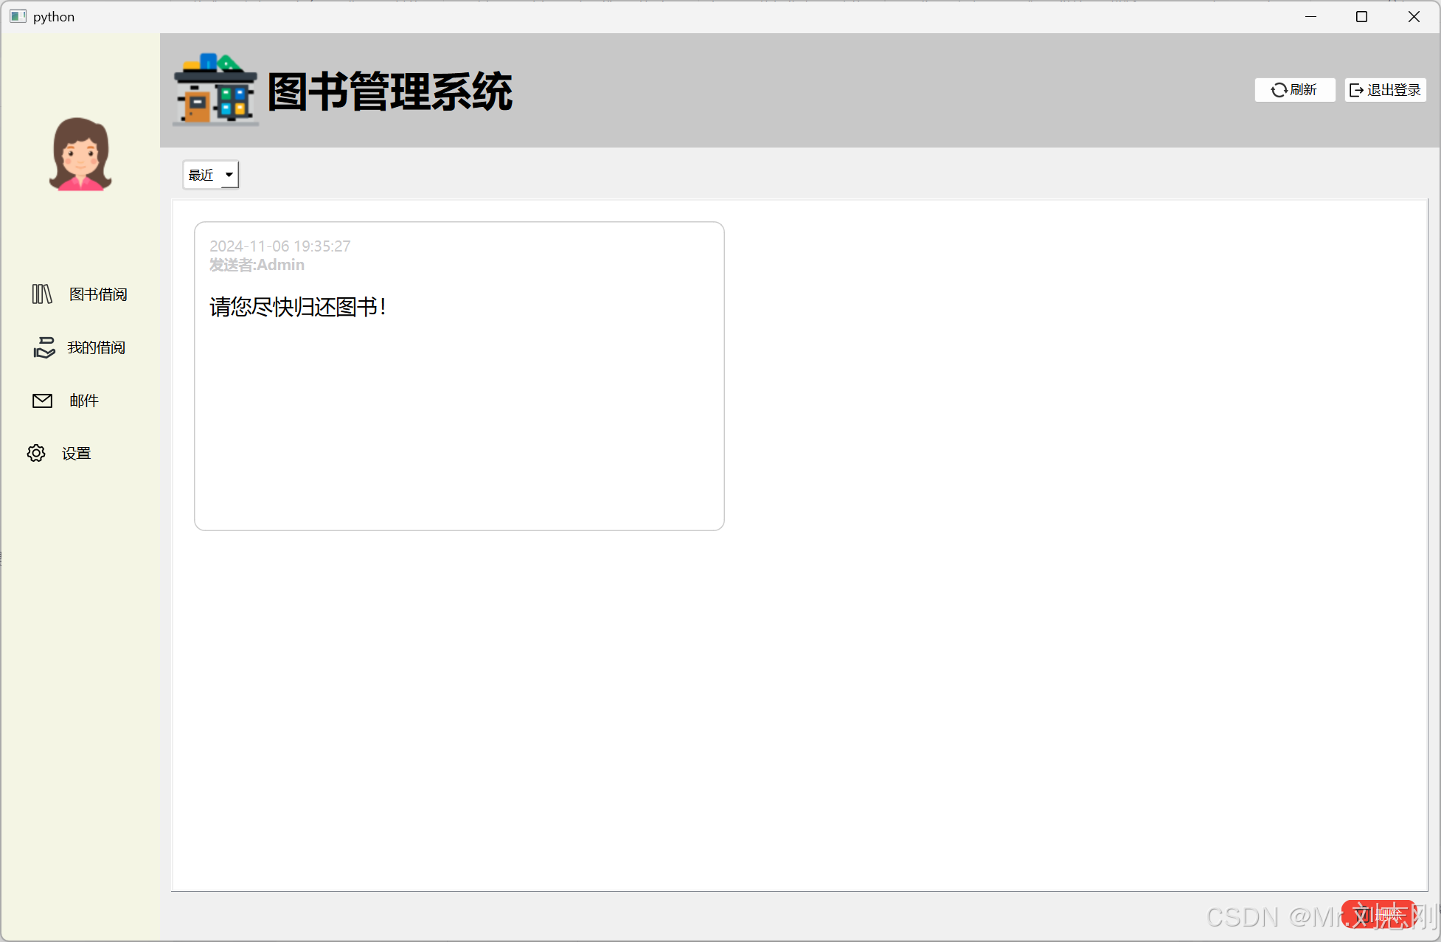1441x942 pixels.
Task: Click the user avatar picture
Action: [x=80, y=154]
